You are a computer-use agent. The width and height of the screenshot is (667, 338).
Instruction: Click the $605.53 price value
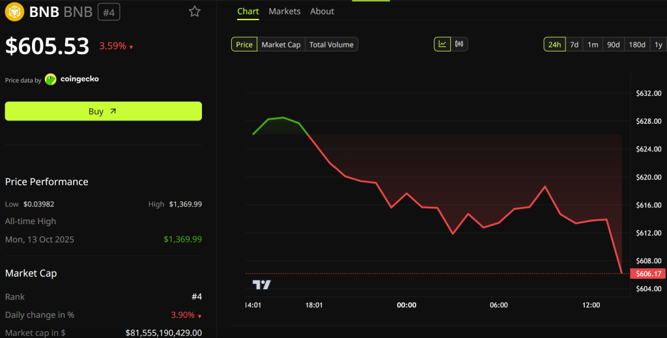47,46
